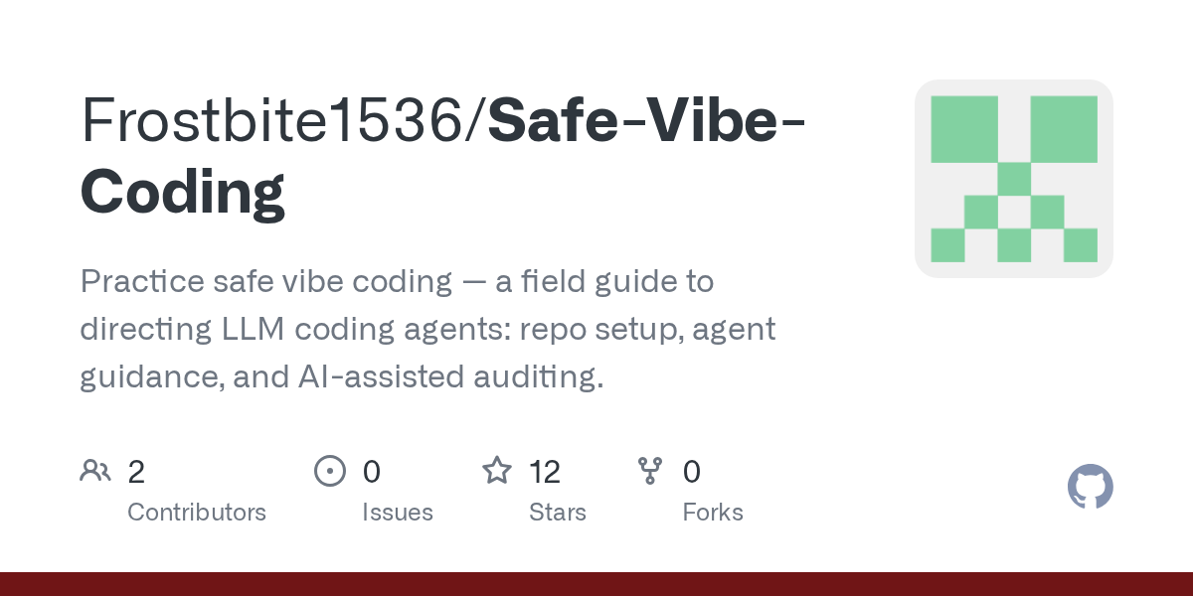Image resolution: width=1193 pixels, height=596 pixels.
Task: Click the forks count 0
Action: point(692,472)
